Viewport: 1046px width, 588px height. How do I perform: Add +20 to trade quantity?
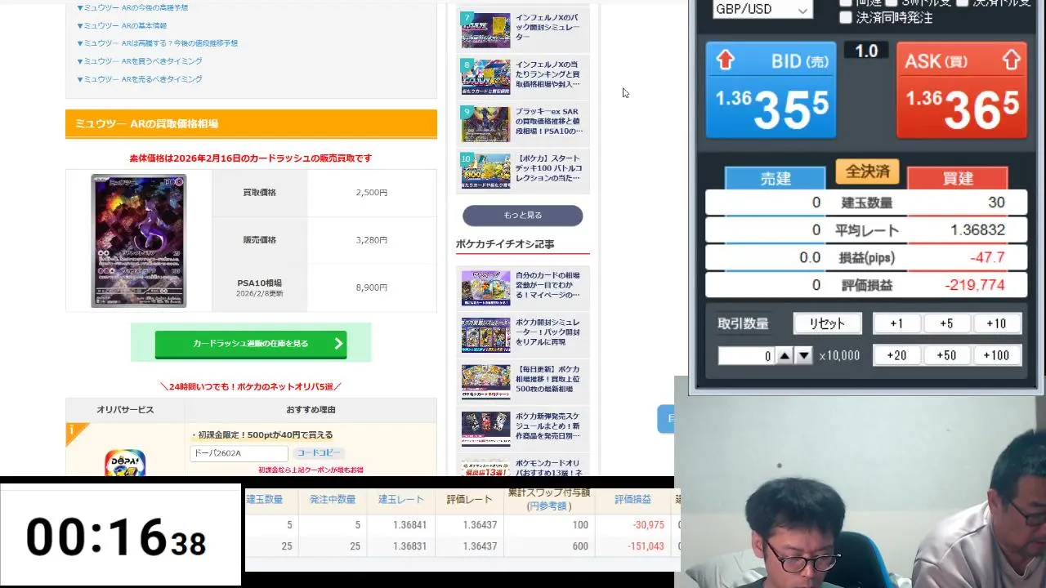point(896,355)
